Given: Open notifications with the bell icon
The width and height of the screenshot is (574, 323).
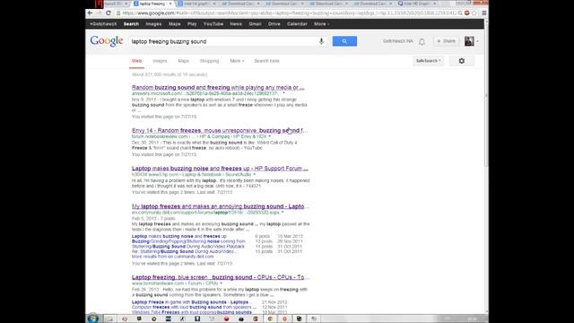Looking at the screenshot, I should tap(422, 41).
